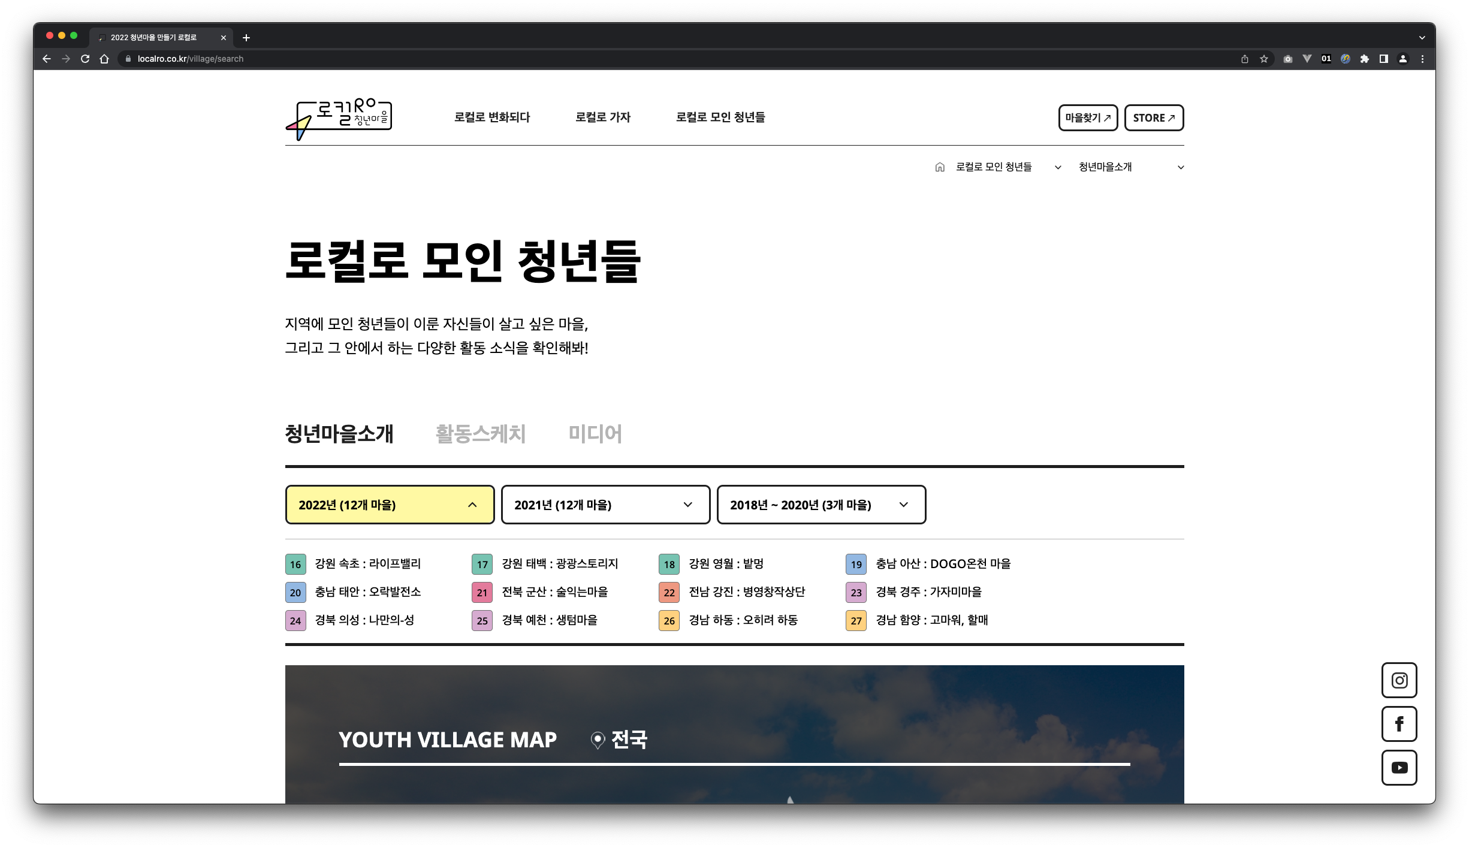The image size is (1469, 848).
Task: Open the YouTube icon link
Action: [x=1399, y=768]
